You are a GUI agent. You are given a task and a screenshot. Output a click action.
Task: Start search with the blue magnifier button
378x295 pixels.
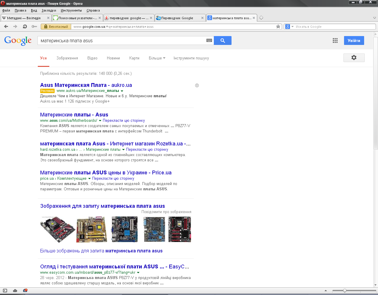coord(223,40)
